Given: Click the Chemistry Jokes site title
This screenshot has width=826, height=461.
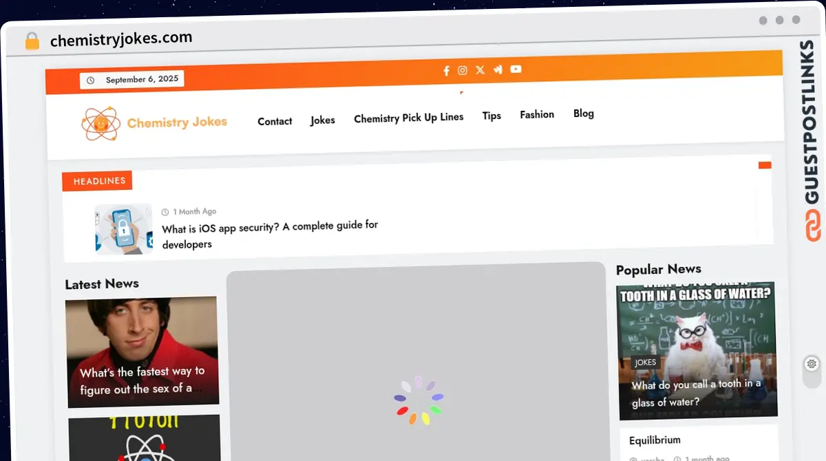Looking at the screenshot, I should [x=177, y=122].
